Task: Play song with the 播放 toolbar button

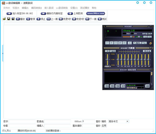Action: click(20, 19)
